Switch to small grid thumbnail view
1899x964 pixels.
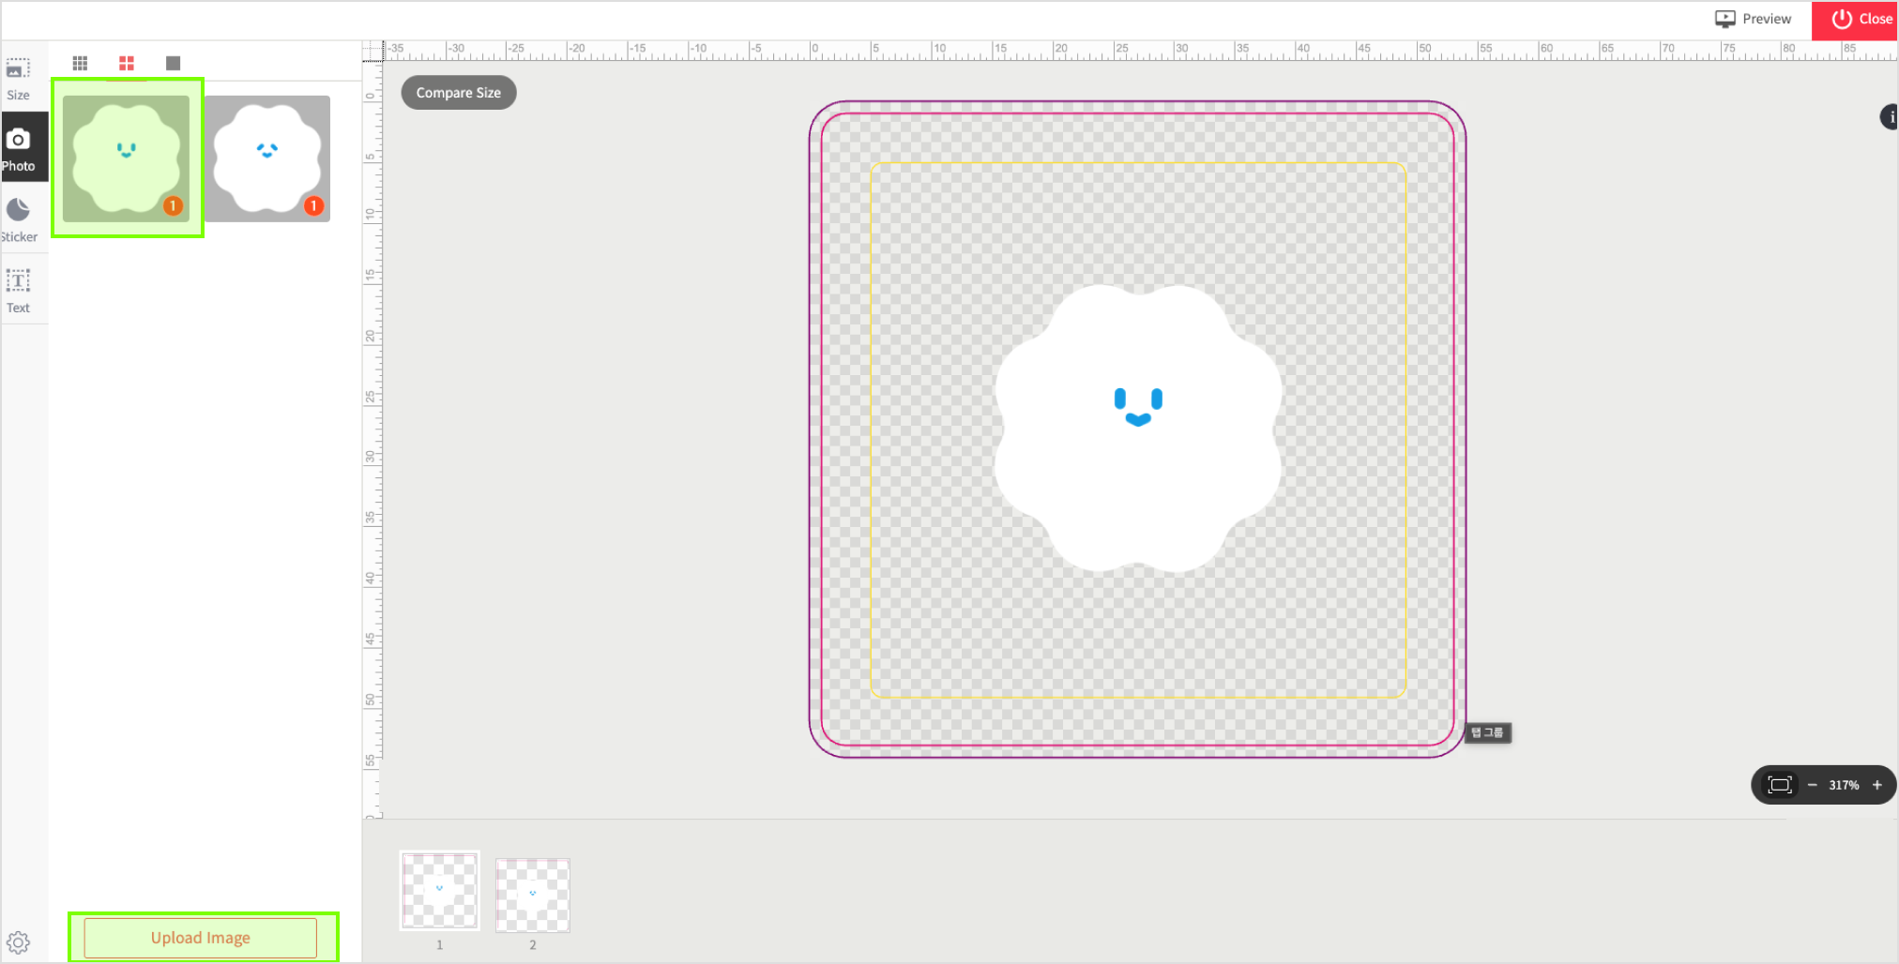[x=80, y=63]
